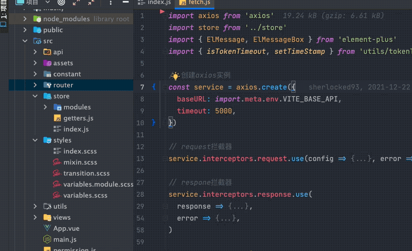The image size is (412, 251).
Task: Open getters.js in the store folder
Action: click(78, 118)
